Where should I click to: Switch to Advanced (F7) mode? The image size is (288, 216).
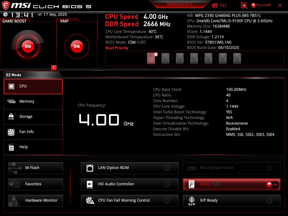(179, 4)
